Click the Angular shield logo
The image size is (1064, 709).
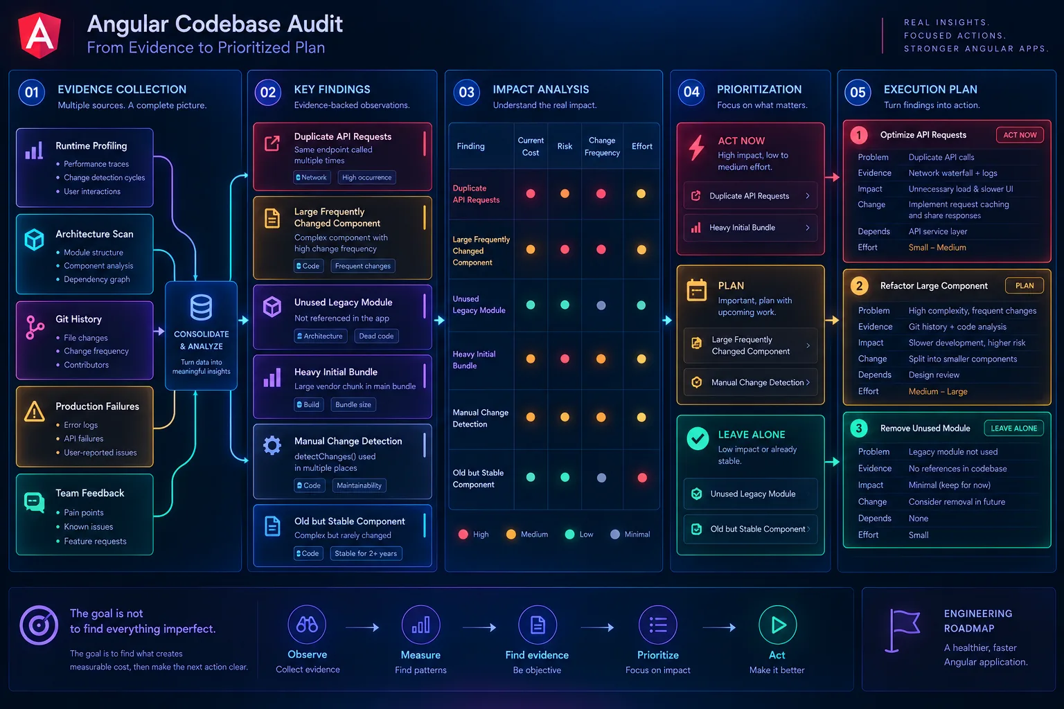(39, 35)
